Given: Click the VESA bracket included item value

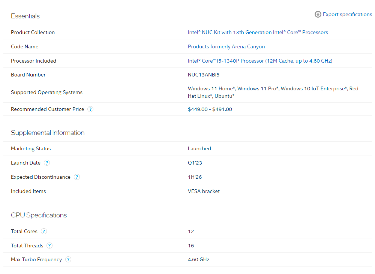Looking at the screenshot, I should 204,191.
